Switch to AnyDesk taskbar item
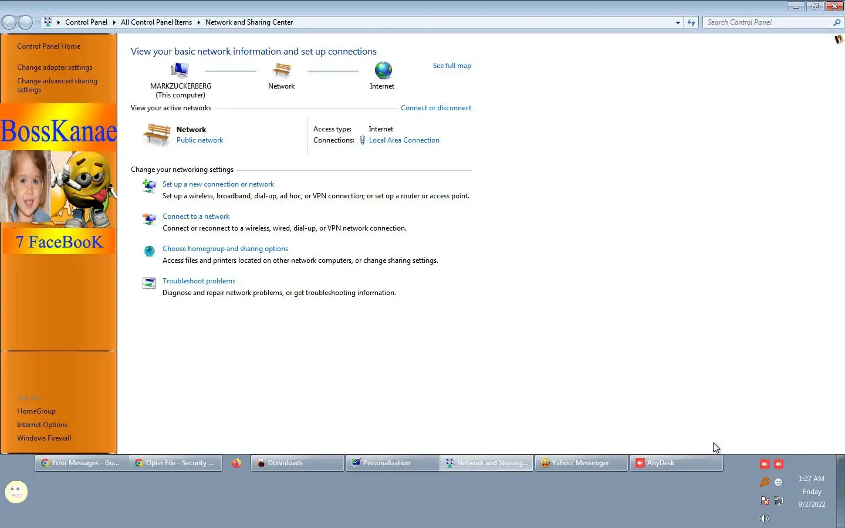Viewport: 845px width, 528px height. click(x=677, y=463)
